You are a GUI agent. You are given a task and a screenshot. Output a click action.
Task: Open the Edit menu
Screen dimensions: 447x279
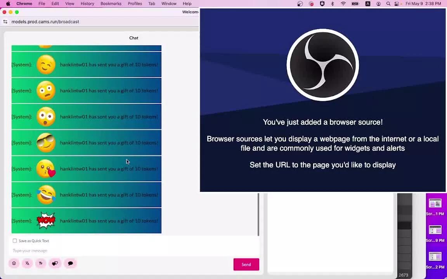pyautogui.click(x=55, y=4)
